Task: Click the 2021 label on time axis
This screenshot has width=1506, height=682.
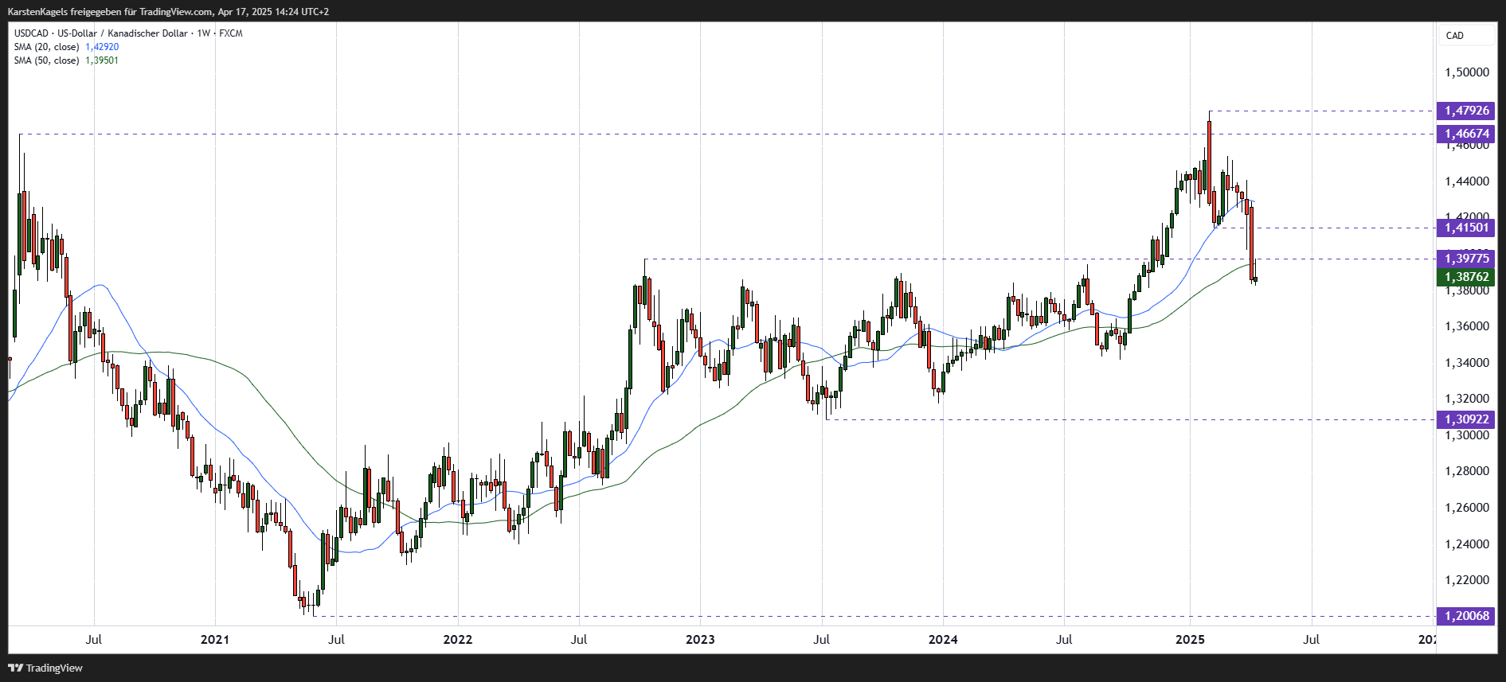Action: (215, 639)
